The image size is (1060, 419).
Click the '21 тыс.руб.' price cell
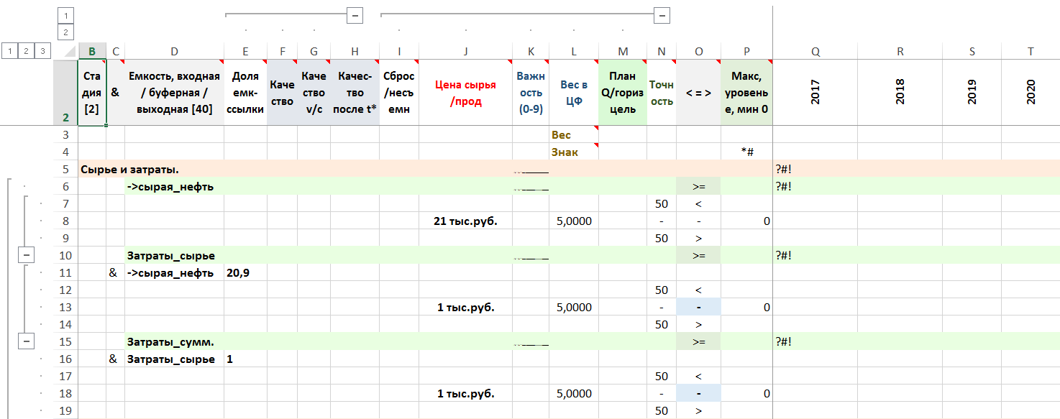(x=465, y=221)
